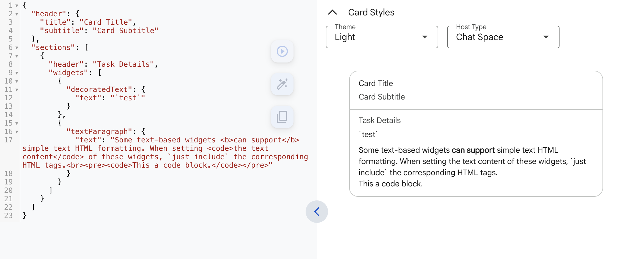623x259 pixels.
Task: Click the "Card Title" value in the code
Action: point(106,22)
